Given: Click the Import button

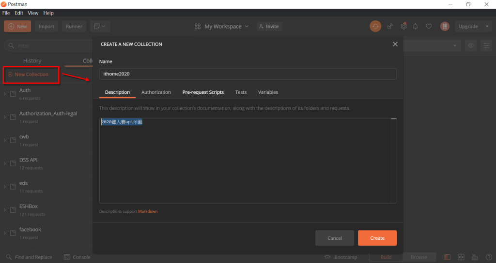Looking at the screenshot, I should pyautogui.click(x=46, y=26).
